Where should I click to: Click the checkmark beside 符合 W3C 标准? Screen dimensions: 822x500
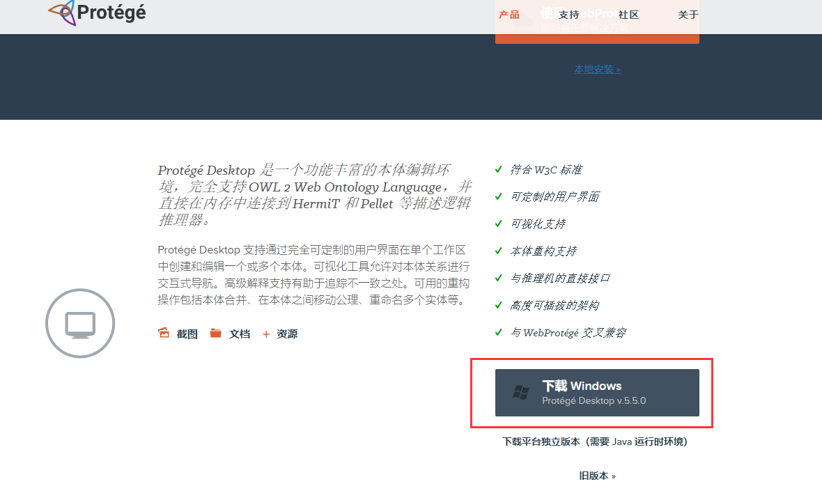pos(499,169)
